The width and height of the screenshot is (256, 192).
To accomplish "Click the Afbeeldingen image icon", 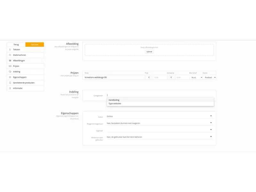I will click(10, 60).
